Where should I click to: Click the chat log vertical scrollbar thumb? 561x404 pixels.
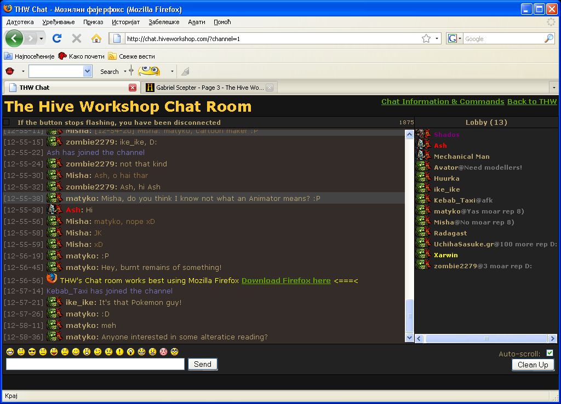(x=410, y=316)
